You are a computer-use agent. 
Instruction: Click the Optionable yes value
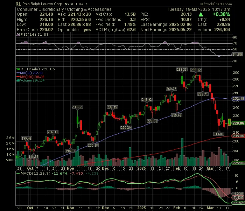tap(87, 30)
